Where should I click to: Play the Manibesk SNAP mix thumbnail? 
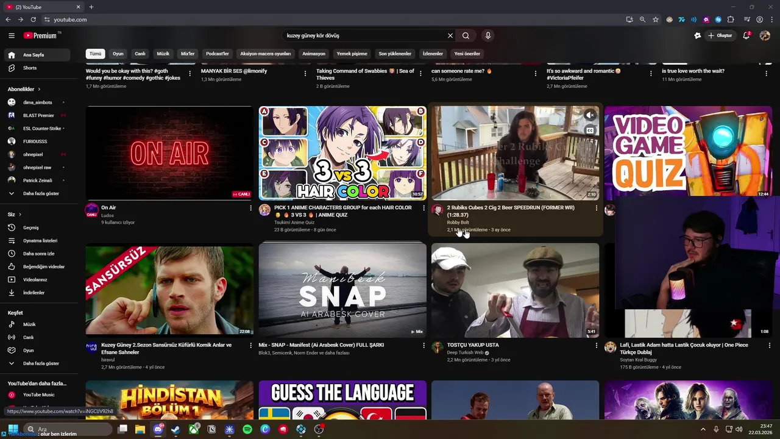coord(342,290)
